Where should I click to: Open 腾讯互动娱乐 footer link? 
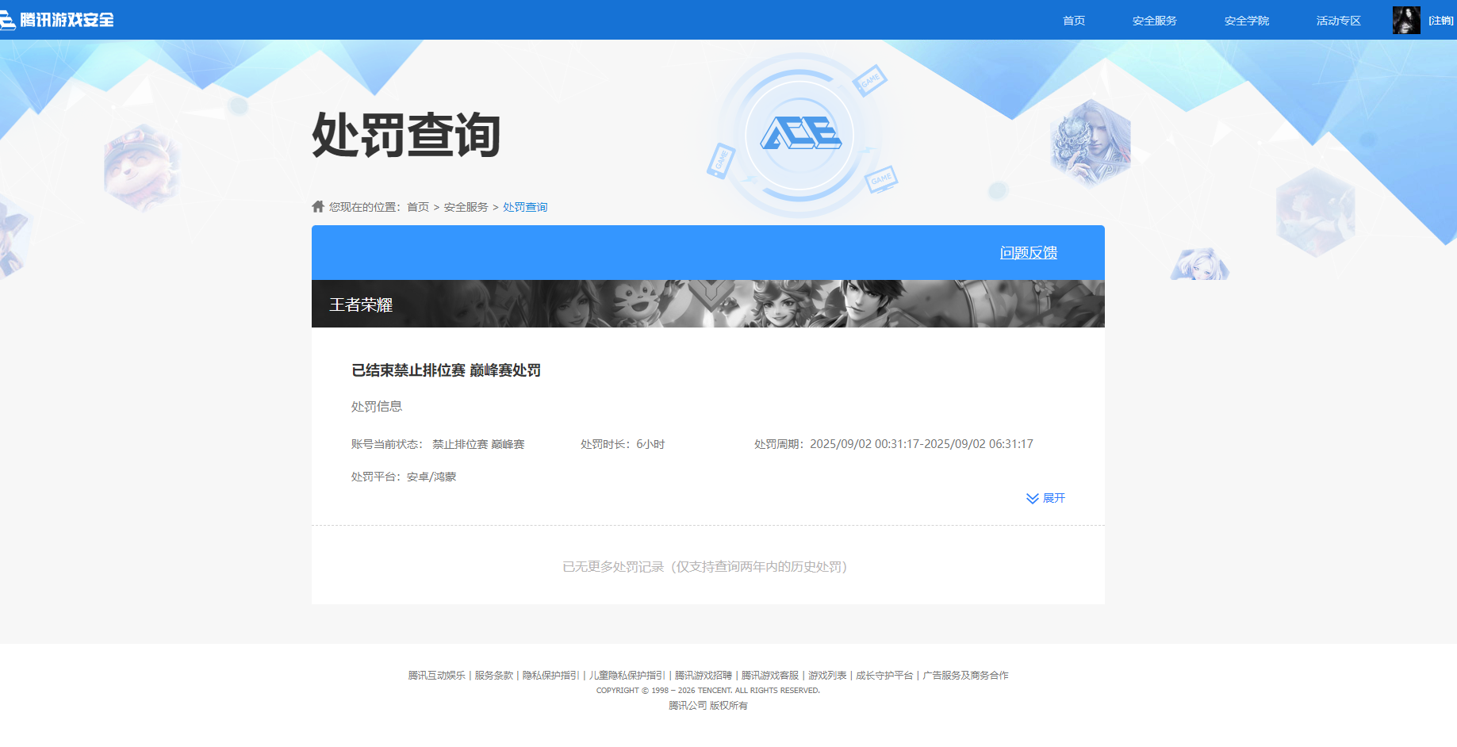coord(437,676)
